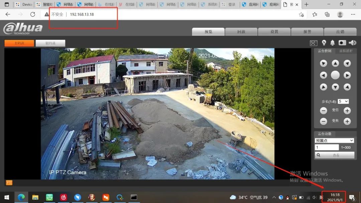Move PTZ camera diagonally down-left
The height and width of the screenshot is (203, 361).
click(x=324, y=87)
